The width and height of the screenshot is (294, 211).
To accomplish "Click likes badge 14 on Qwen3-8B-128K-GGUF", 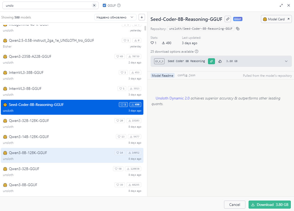I will tap(120, 153).
